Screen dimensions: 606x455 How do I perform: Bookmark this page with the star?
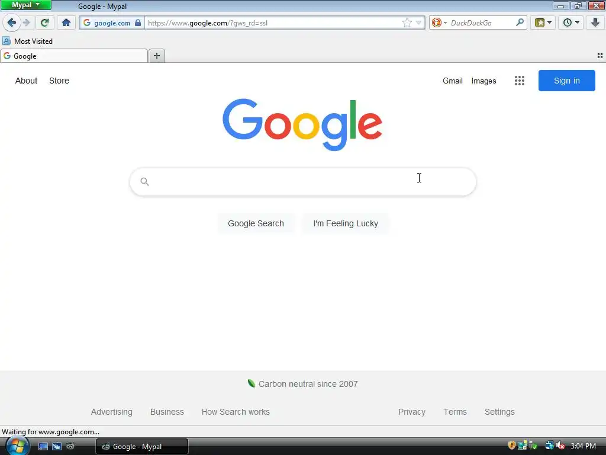pos(407,23)
